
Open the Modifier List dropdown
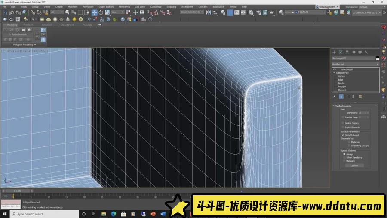pyautogui.click(x=355, y=64)
